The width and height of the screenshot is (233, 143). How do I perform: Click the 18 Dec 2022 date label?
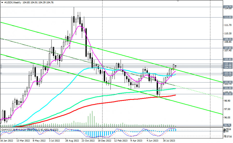click(105, 141)
